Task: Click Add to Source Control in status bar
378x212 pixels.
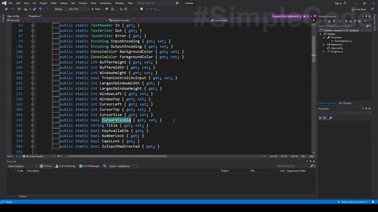Action: point(353,202)
